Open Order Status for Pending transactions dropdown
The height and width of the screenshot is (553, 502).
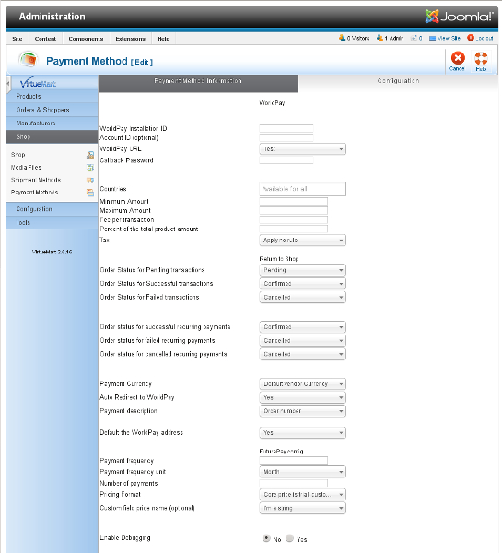302,270
